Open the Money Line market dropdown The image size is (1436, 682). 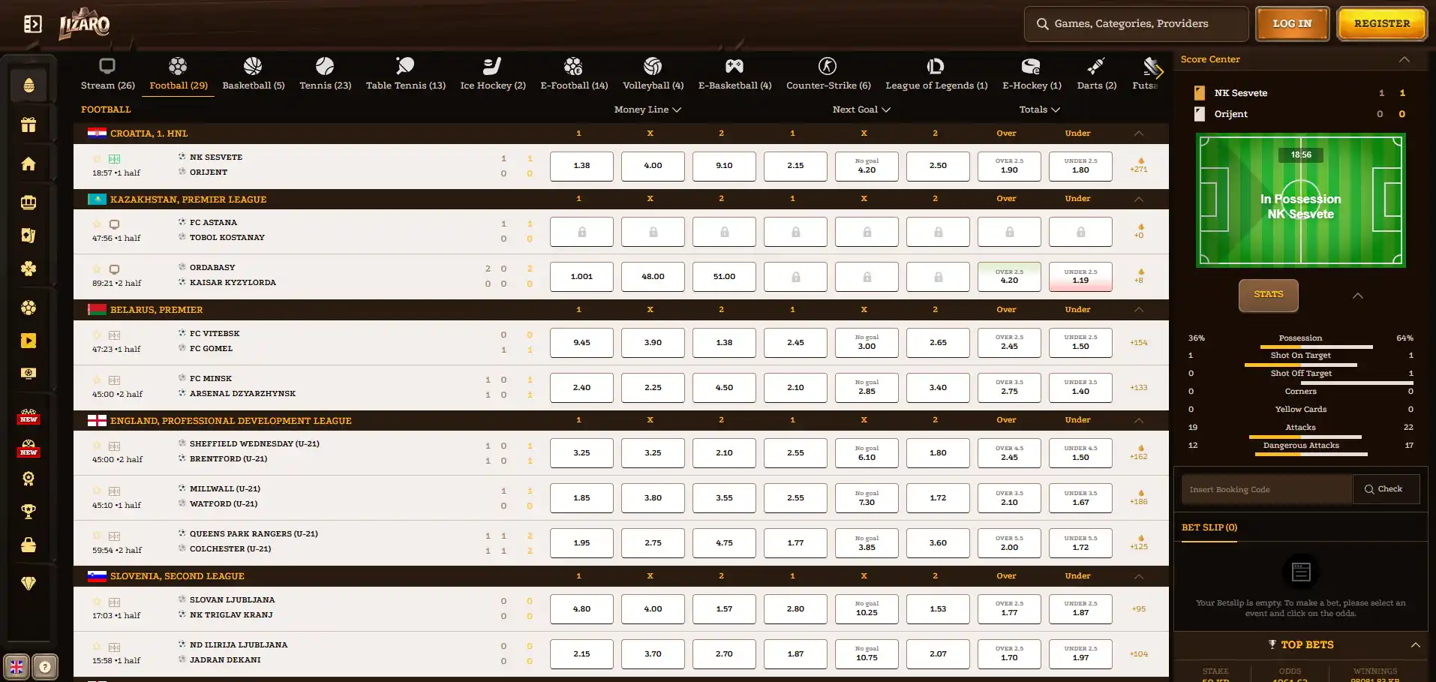coord(647,110)
